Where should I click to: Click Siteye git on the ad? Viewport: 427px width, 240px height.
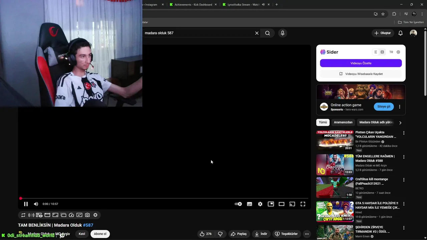[384, 107]
